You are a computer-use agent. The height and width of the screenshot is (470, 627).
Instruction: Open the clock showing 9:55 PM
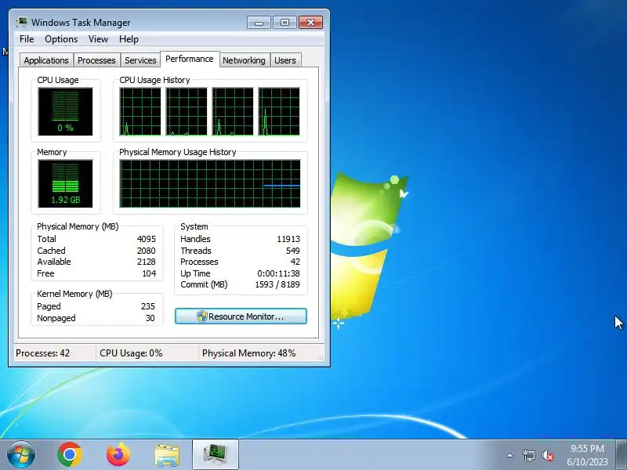587,455
